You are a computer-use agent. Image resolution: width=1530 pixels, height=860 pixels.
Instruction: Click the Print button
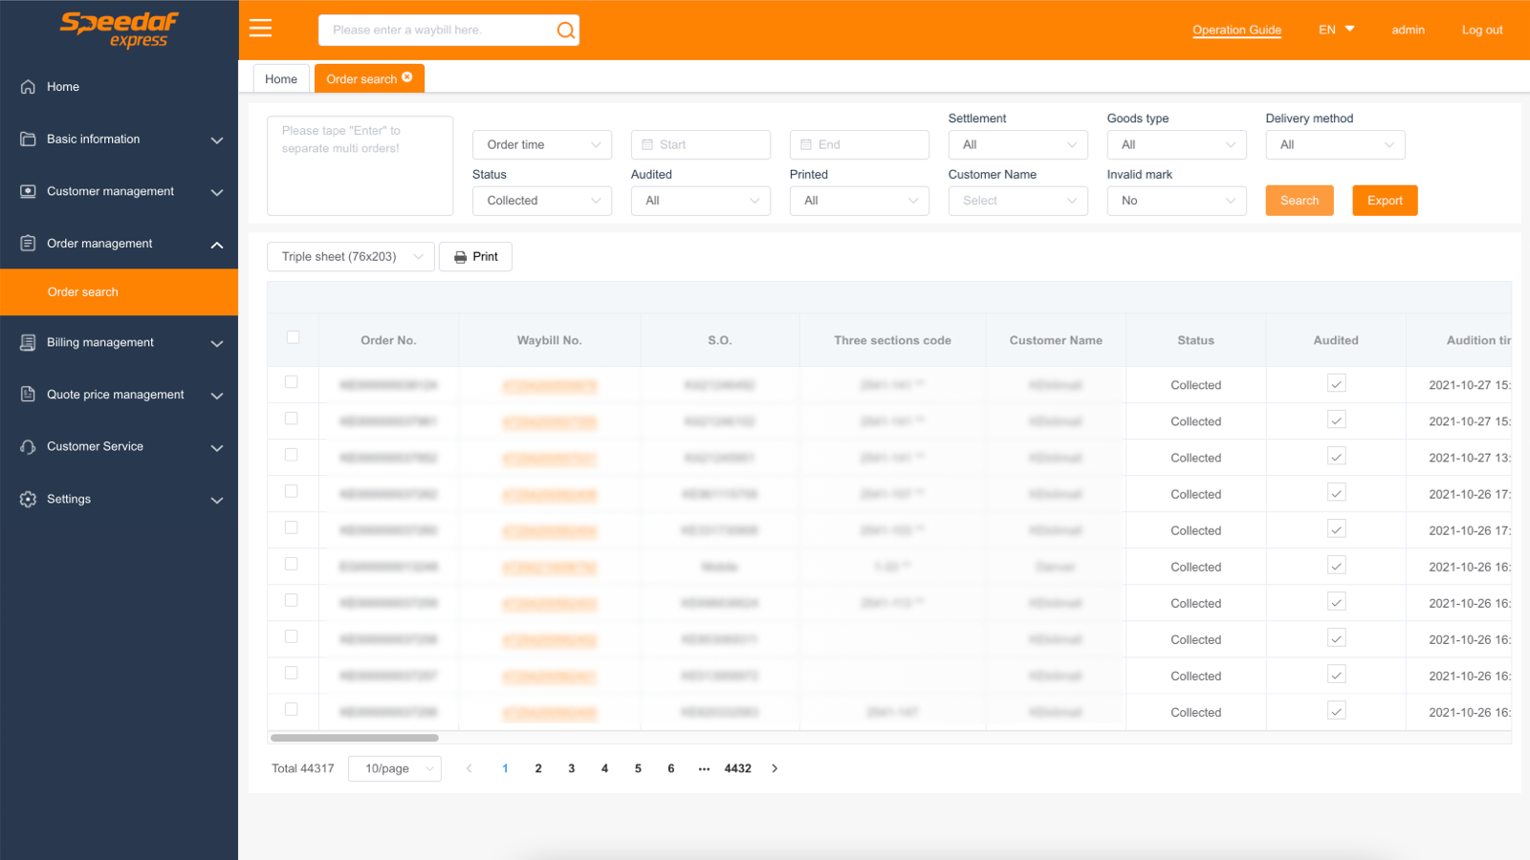tap(475, 256)
